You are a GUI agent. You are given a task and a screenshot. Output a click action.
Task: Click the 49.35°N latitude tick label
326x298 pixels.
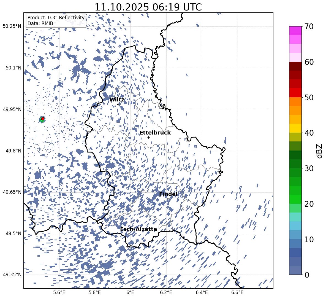(12, 275)
